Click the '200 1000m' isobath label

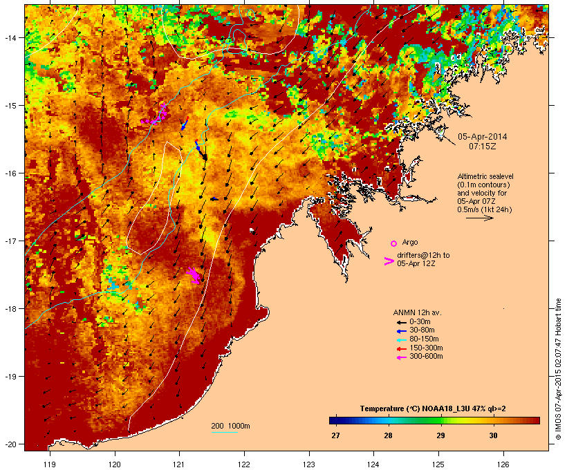pos(230,426)
